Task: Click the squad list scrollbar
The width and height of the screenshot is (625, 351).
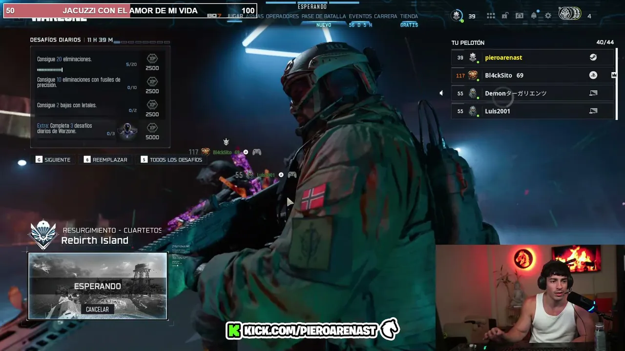Action: point(616,84)
